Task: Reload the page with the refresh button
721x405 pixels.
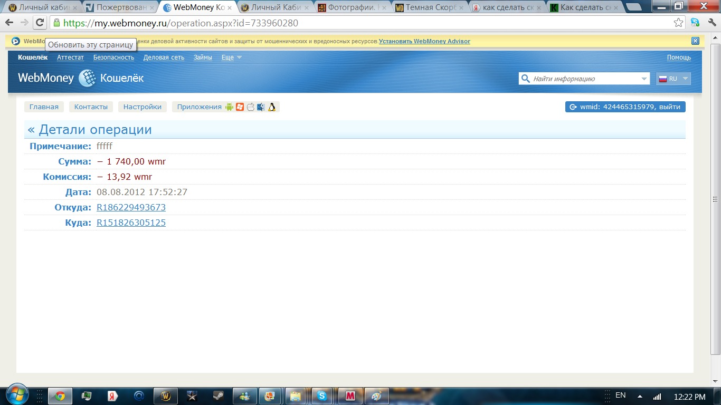Action: coord(40,23)
